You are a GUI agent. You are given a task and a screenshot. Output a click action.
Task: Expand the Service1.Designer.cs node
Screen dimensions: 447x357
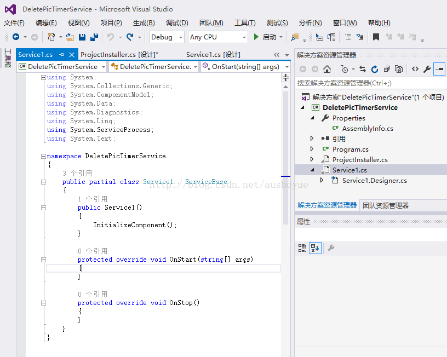click(x=322, y=180)
